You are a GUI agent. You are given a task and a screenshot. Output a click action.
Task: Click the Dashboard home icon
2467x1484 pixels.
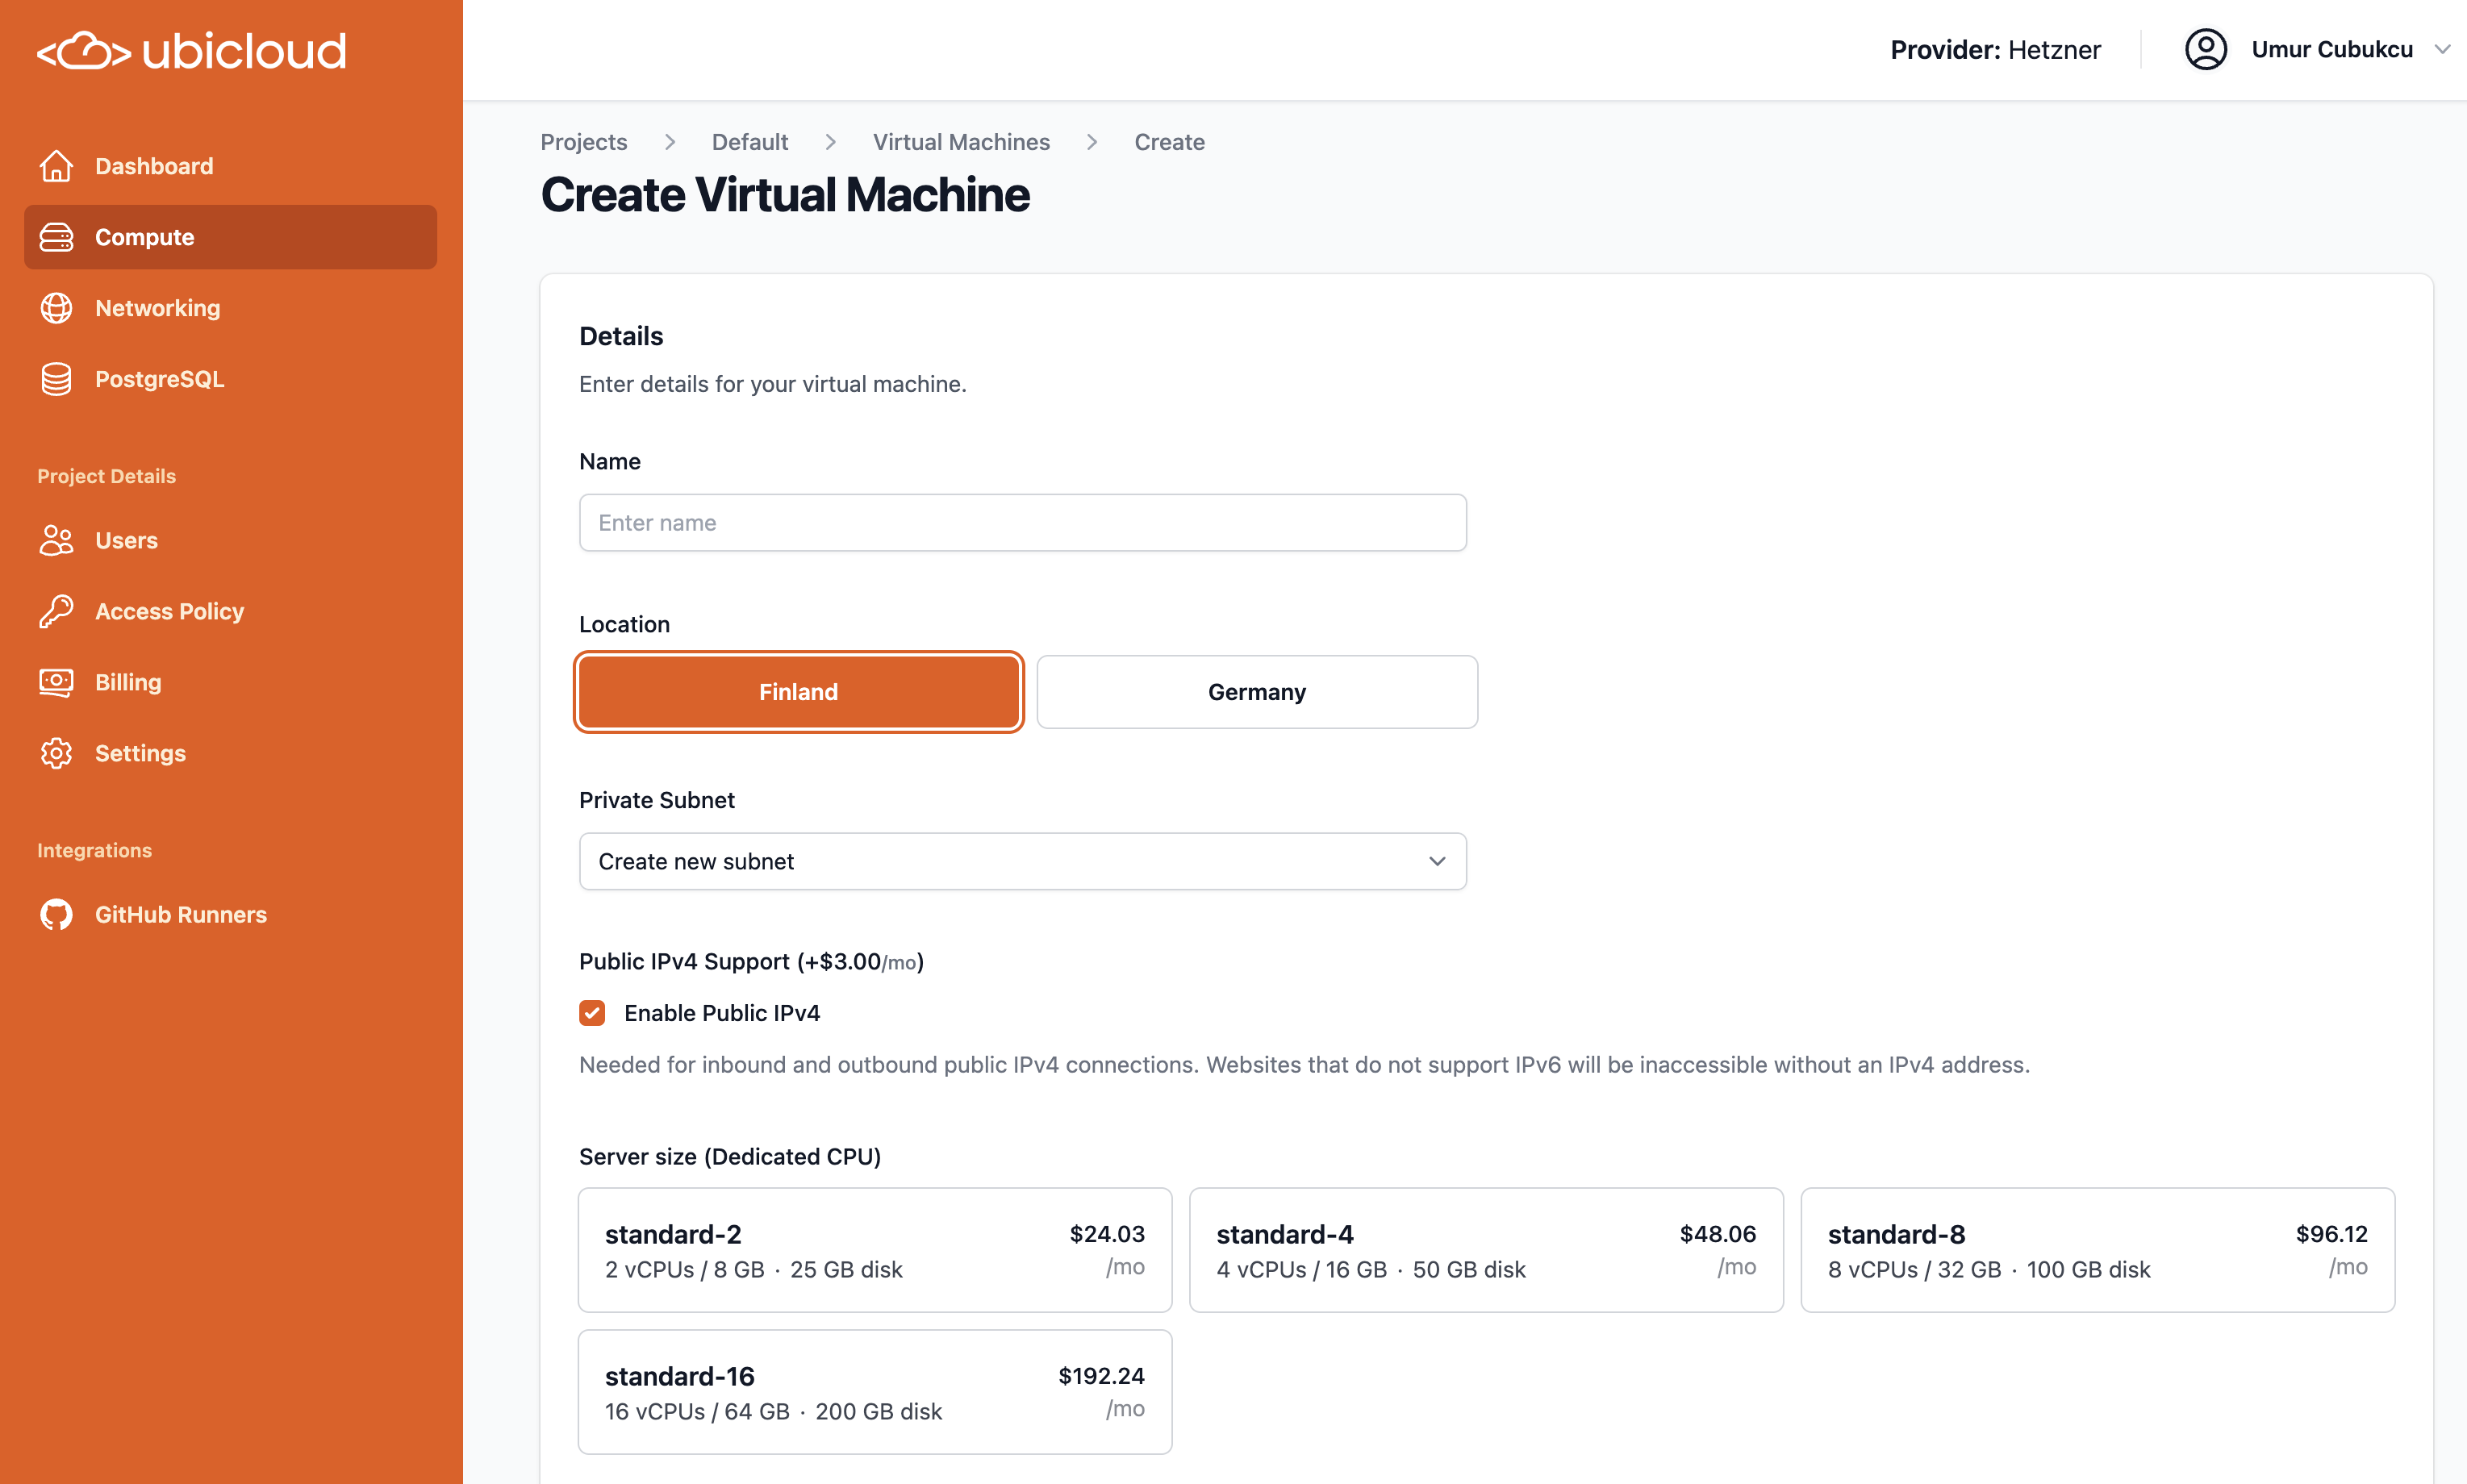pyautogui.click(x=56, y=166)
